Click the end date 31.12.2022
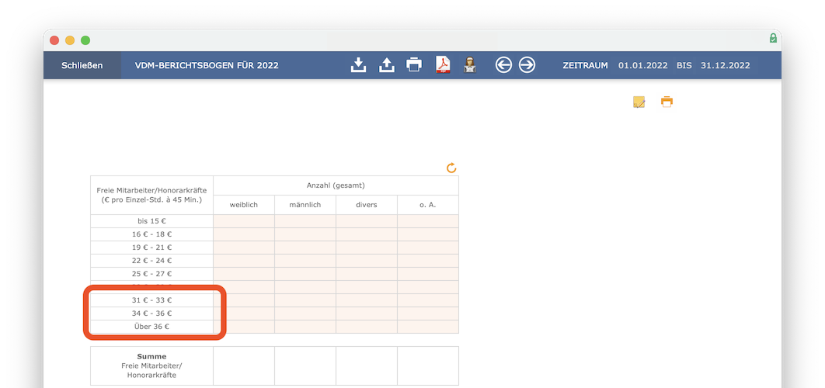The height and width of the screenshot is (388, 825). (x=725, y=66)
